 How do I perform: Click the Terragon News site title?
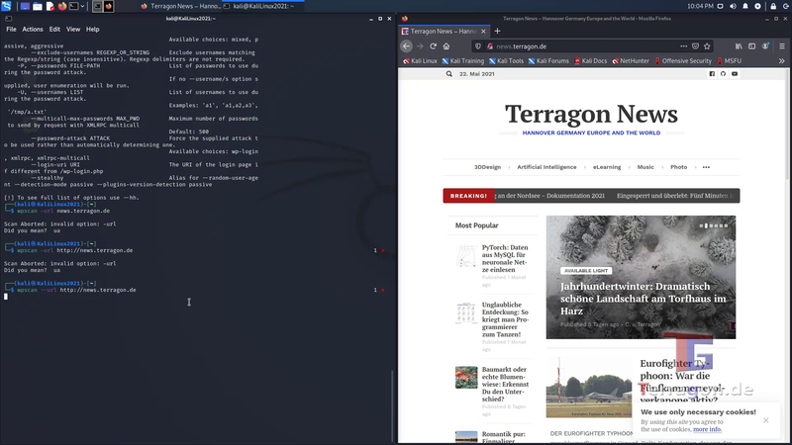click(x=591, y=114)
